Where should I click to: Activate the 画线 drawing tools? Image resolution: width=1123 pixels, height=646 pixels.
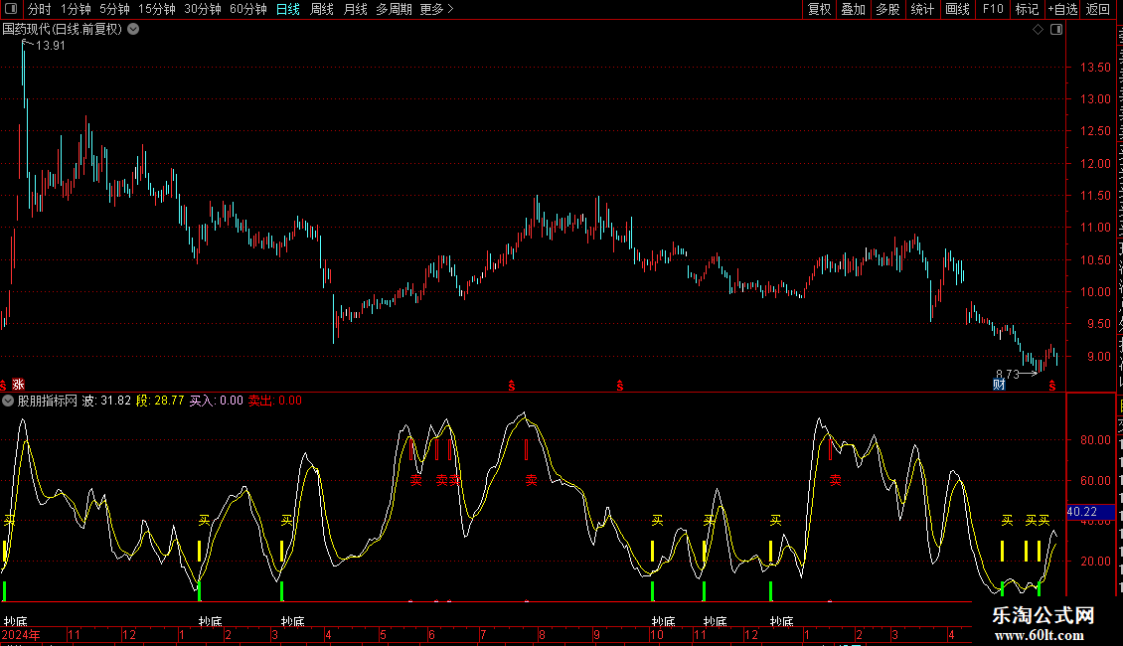pyautogui.click(x=957, y=9)
